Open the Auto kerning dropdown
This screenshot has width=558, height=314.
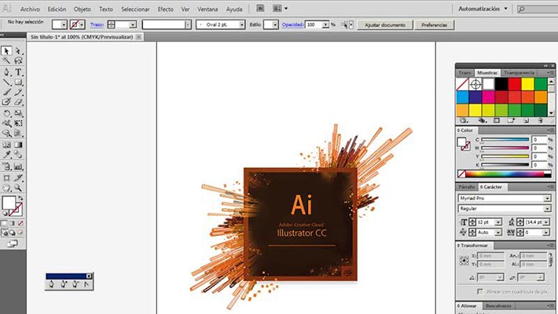tap(498, 232)
